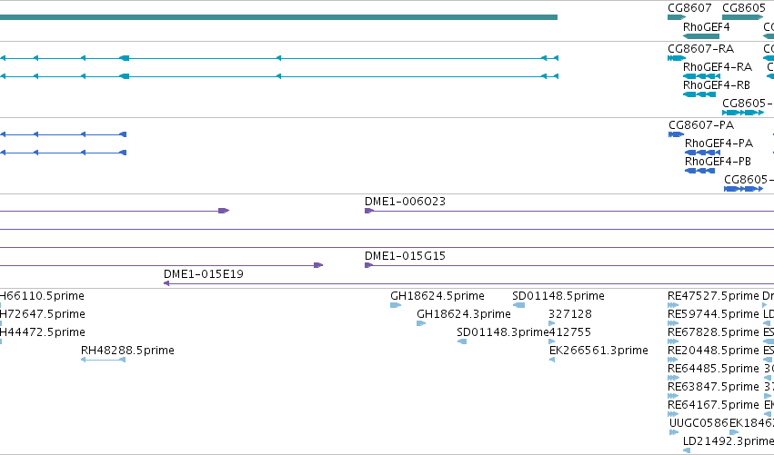Open the RE63847.5prime EST label
The image size is (774, 455).
713,387
